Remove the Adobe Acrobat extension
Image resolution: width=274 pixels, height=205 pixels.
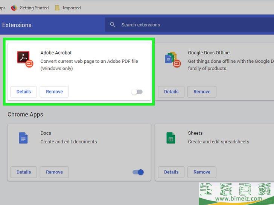point(54,92)
